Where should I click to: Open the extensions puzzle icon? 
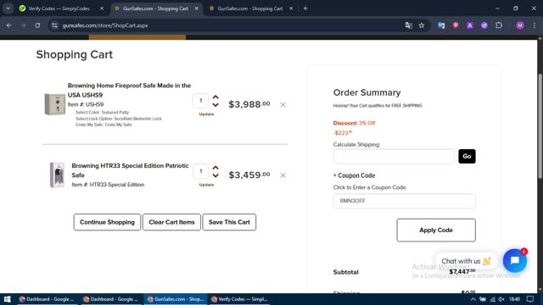click(499, 25)
